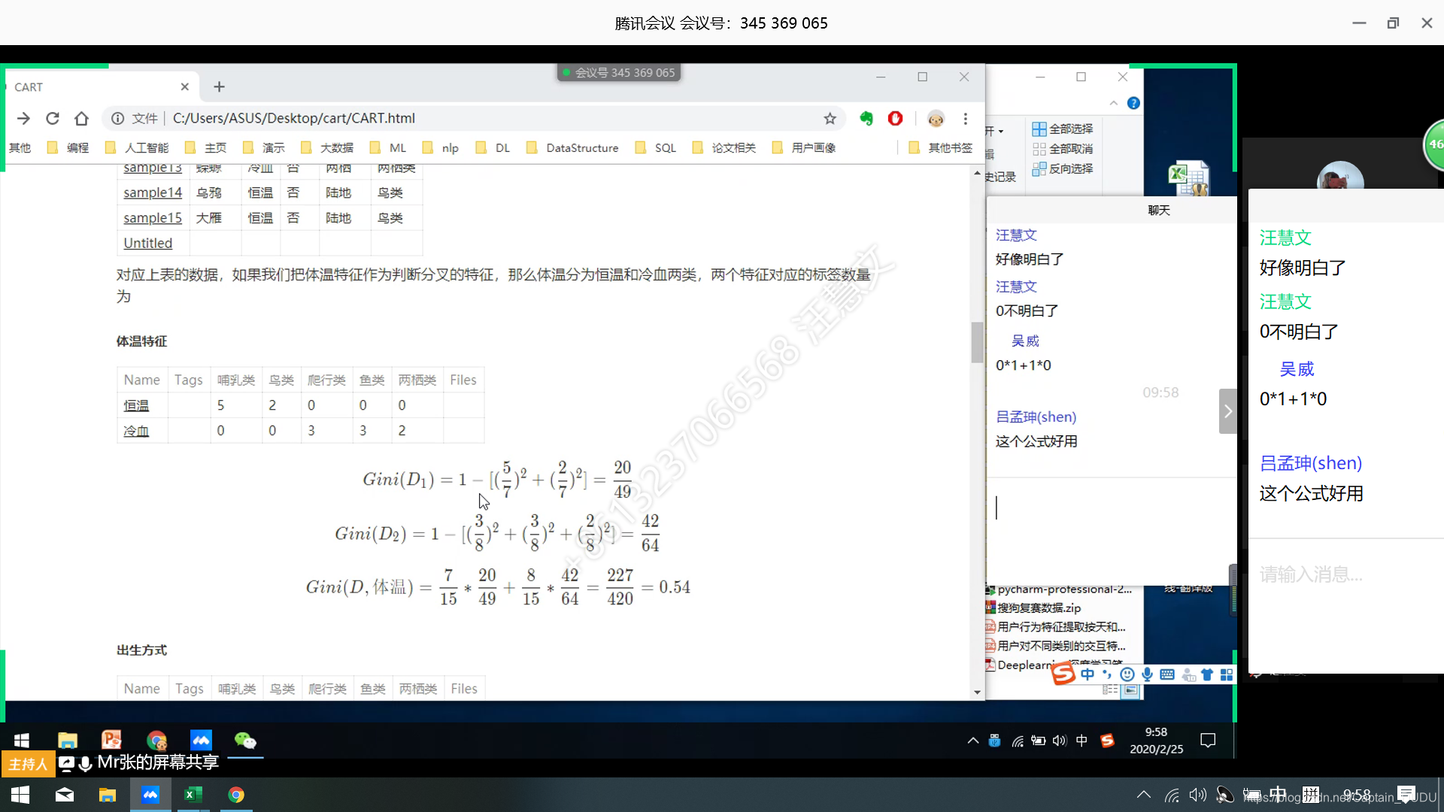The height and width of the screenshot is (812, 1444).
Task: Select the NLP bookmarks folder
Action: (x=449, y=147)
